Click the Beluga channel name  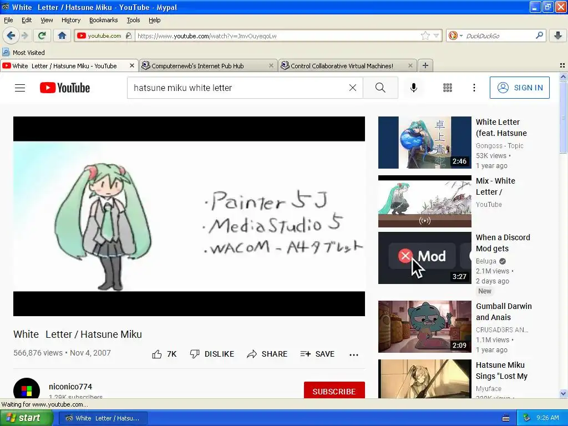pyautogui.click(x=486, y=261)
